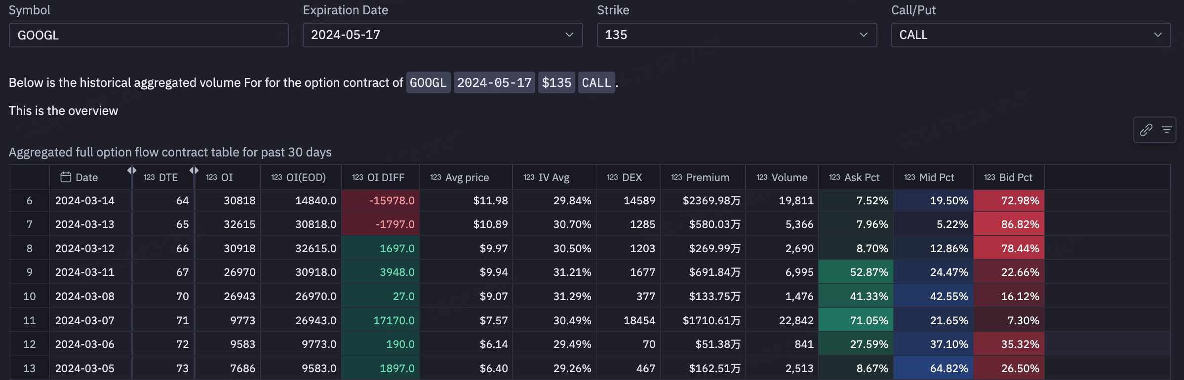Viewport: 1184px width, 380px height.
Task: Sort by the OI DIFF column header
Action: pos(380,177)
